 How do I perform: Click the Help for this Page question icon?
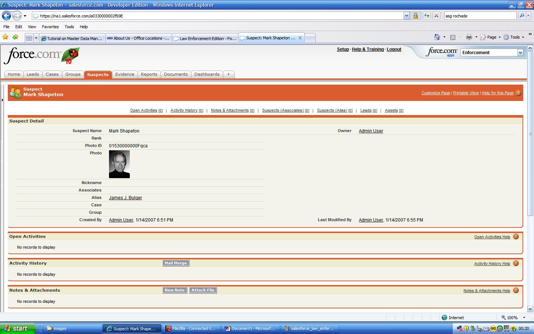coord(518,93)
